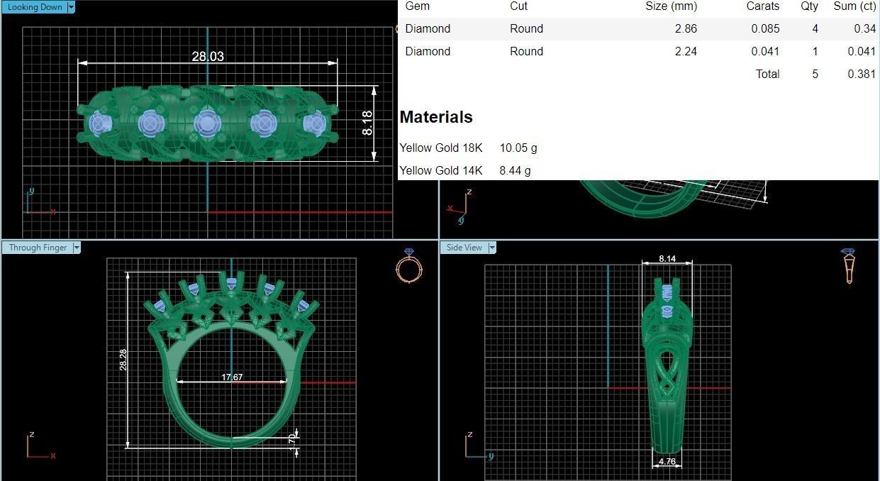Select the Side View viewport label
This screenshot has height=481, width=880.
pyautogui.click(x=464, y=248)
